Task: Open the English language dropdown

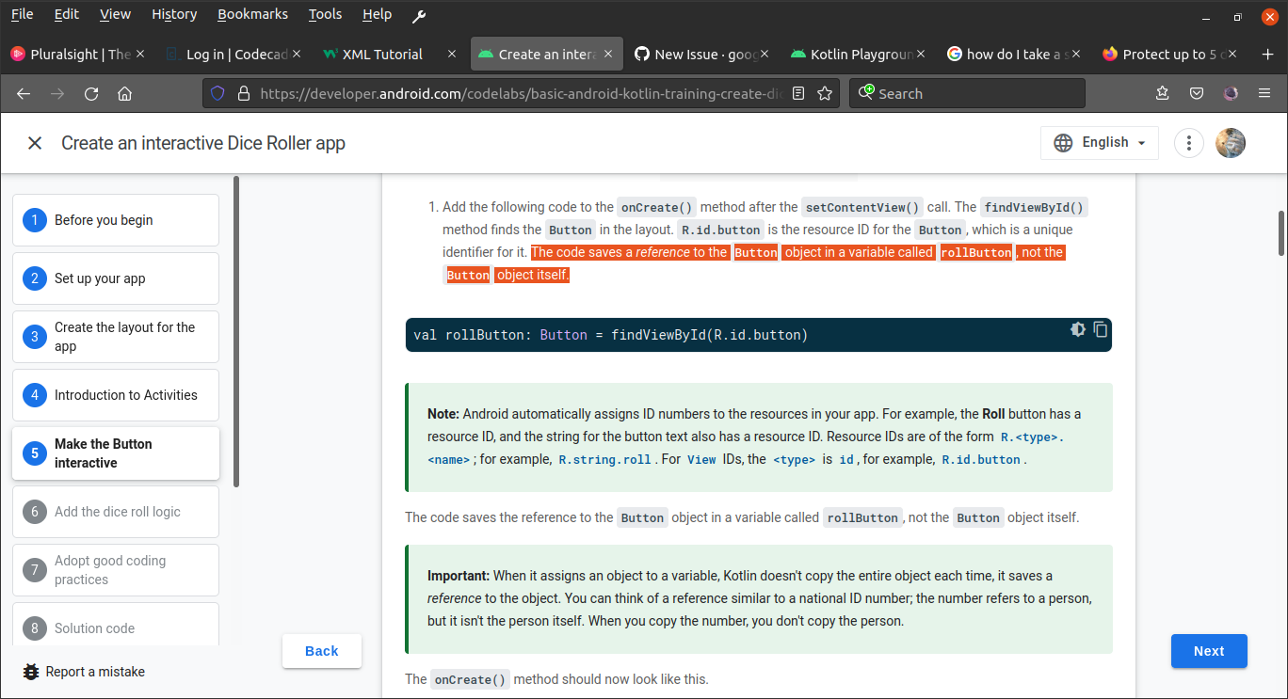Action: coord(1099,142)
